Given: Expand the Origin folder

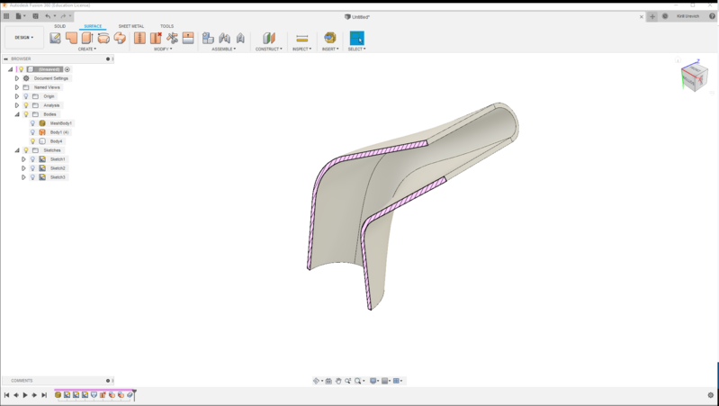Looking at the screenshot, I should tap(17, 96).
